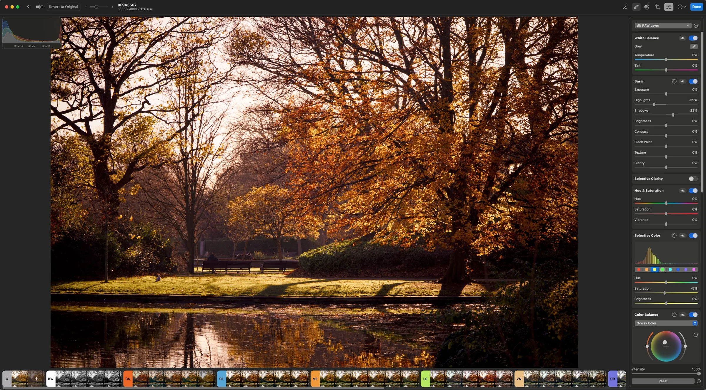Click the Done button
The image size is (706, 390).
[x=696, y=7]
